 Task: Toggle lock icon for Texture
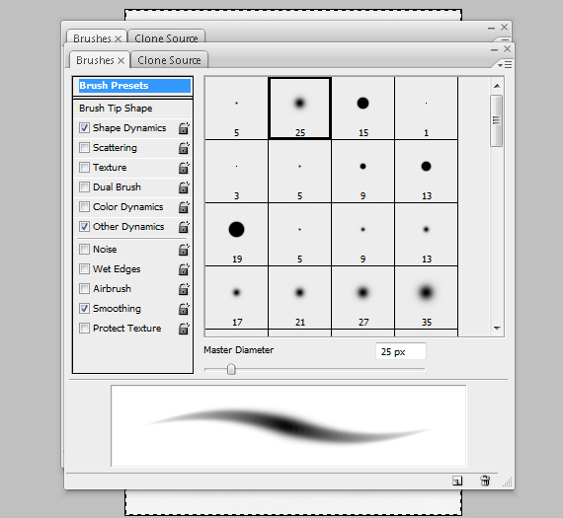point(184,168)
